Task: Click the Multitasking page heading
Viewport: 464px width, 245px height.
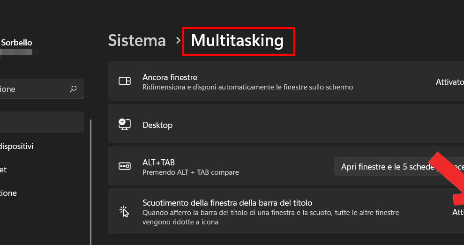Action: pyautogui.click(x=238, y=41)
